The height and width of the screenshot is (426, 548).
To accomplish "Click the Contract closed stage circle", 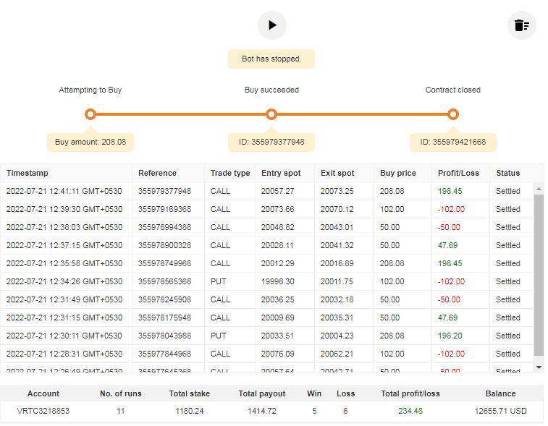I will 453,114.
